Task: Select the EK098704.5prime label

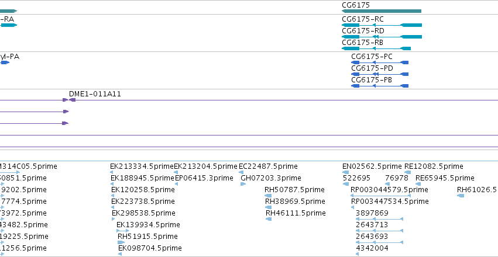Action: (x=150, y=248)
